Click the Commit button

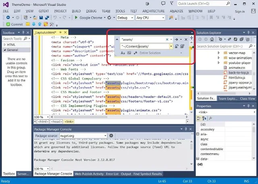point(15,24)
